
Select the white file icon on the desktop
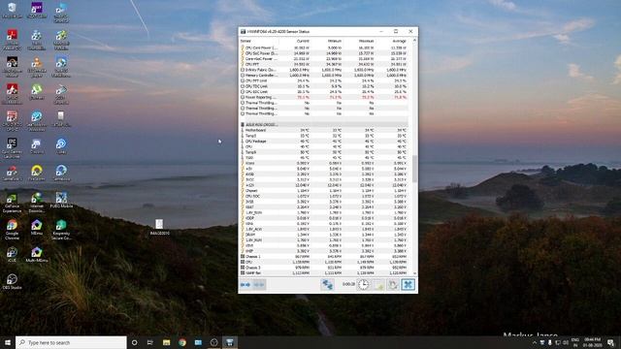(159, 227)
